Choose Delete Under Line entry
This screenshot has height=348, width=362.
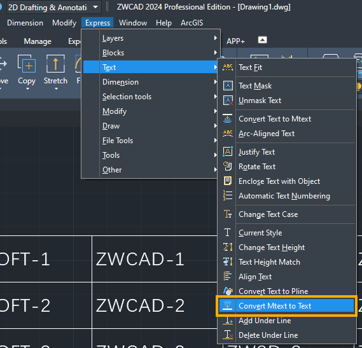click(x=287, y=335)
